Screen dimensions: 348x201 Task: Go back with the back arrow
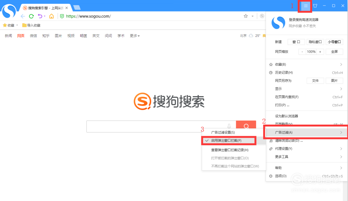coord(23,16)
